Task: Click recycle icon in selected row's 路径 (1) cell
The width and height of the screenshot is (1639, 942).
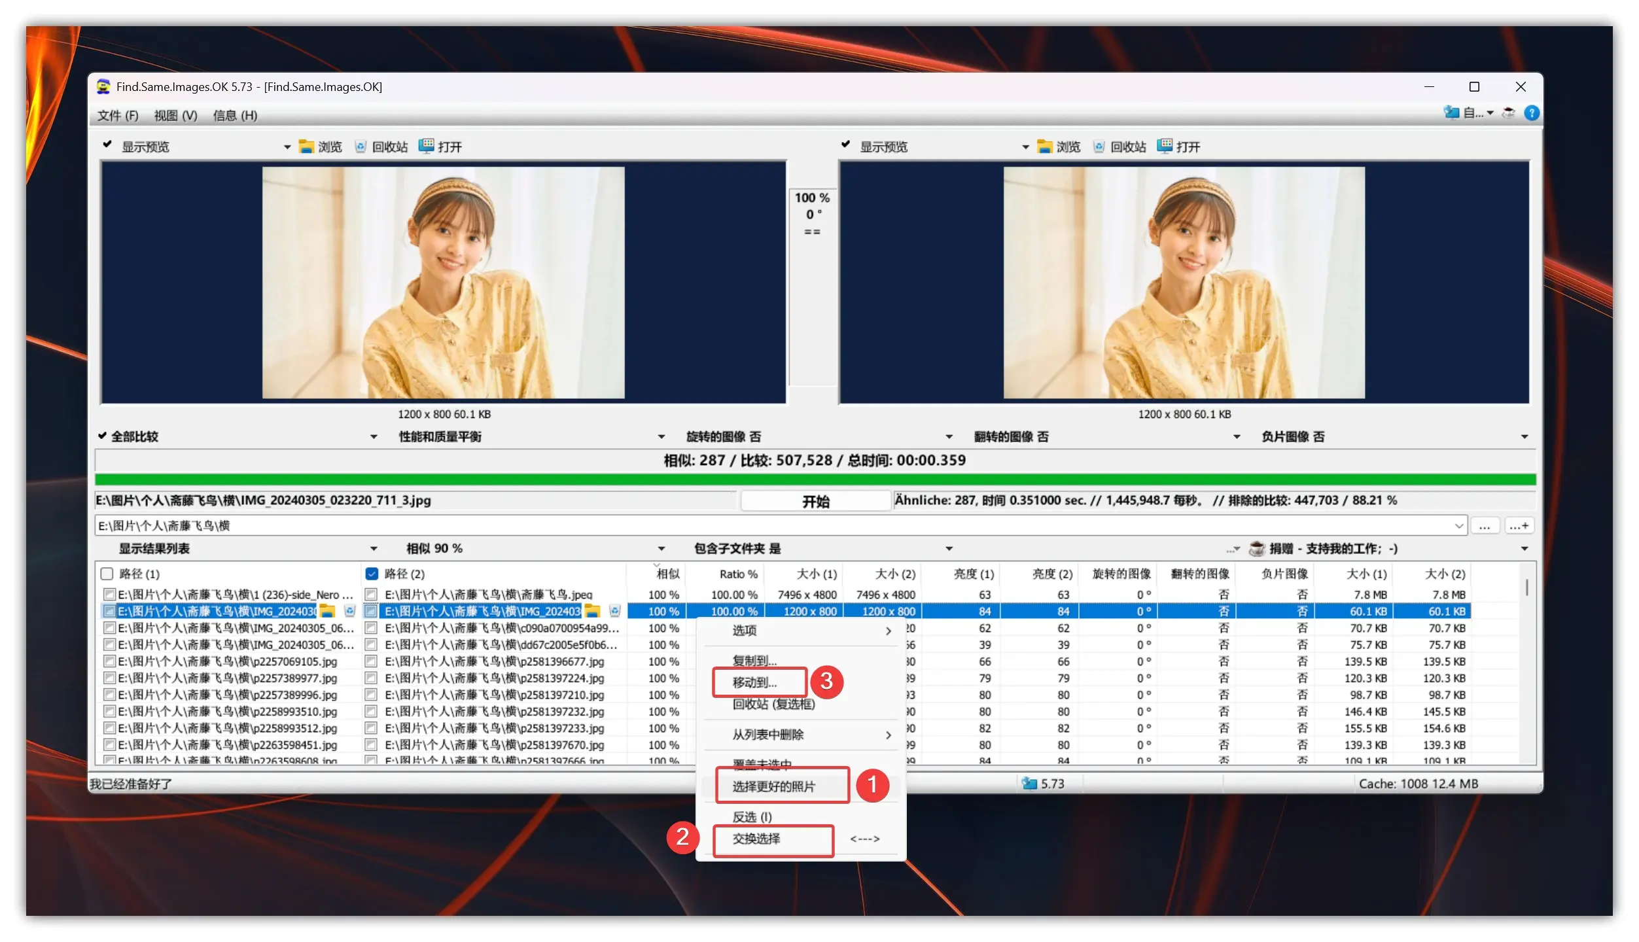Action: click(x=350, y=611)
